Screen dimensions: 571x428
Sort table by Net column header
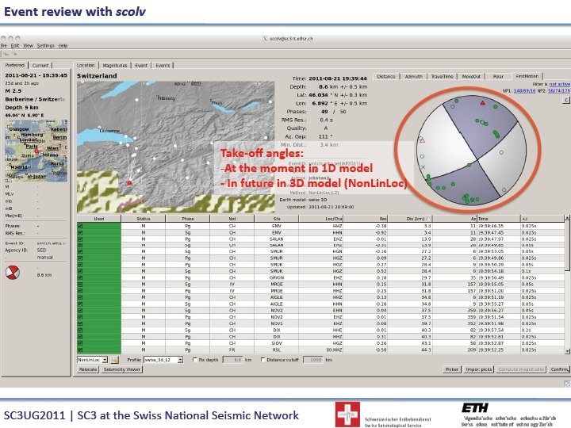(x=232, y=219)
